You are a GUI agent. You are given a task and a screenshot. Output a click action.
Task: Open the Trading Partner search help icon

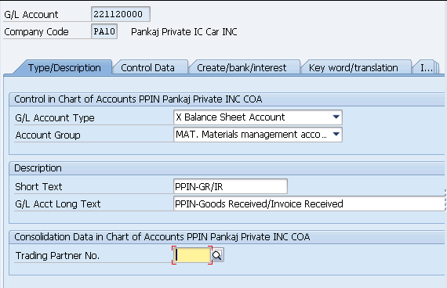click(218, 255)
